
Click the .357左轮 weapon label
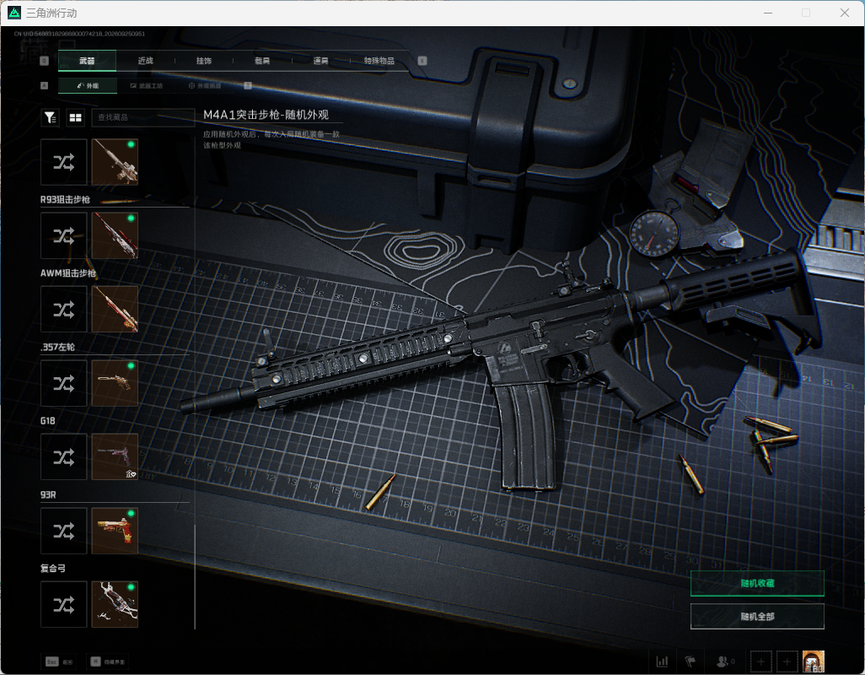(x=57, y=347)
